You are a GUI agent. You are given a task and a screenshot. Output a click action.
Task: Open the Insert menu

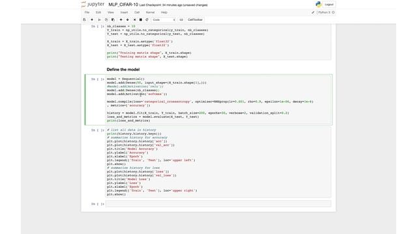(x=124, y=12)
